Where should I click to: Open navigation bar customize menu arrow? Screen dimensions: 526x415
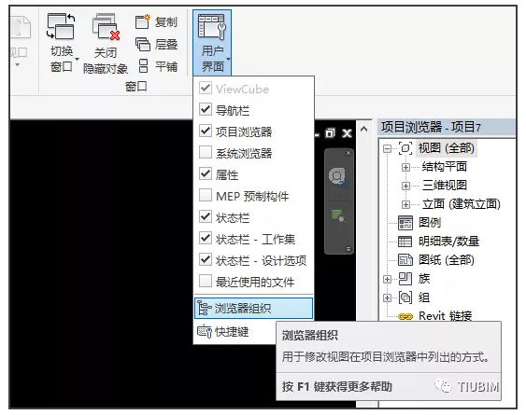coord(348,249)
